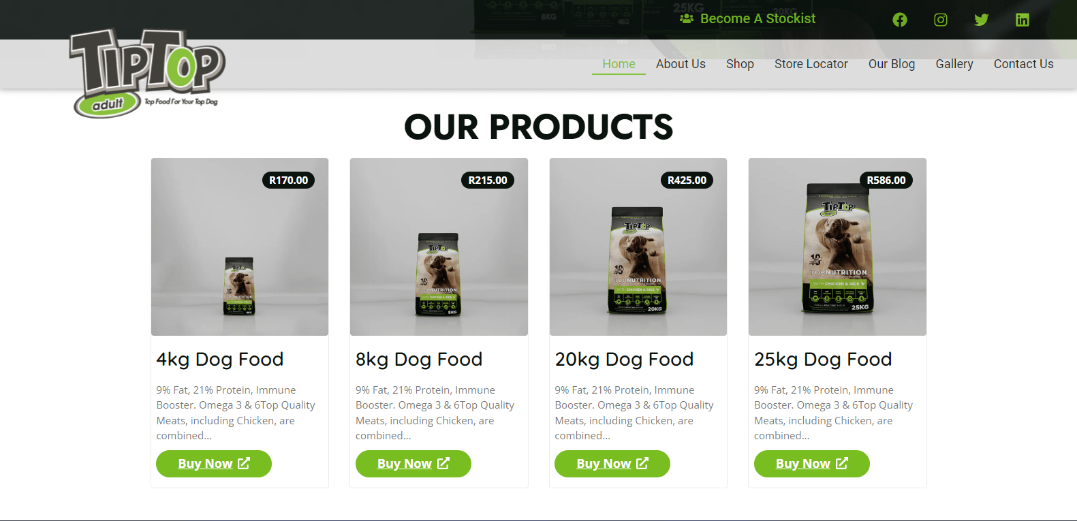The image size is (1077, 521).
Task: Open the Contact Us page
Action: click(x=1023, y=63)
